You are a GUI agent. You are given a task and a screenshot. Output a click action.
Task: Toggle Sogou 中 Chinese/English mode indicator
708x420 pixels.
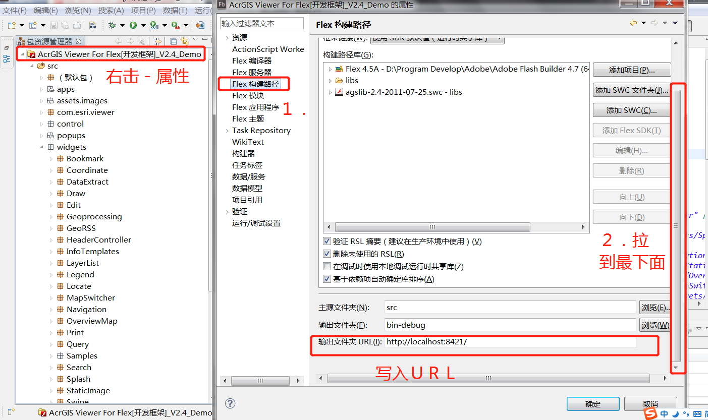pyautogui.click(x=664, y=414)
